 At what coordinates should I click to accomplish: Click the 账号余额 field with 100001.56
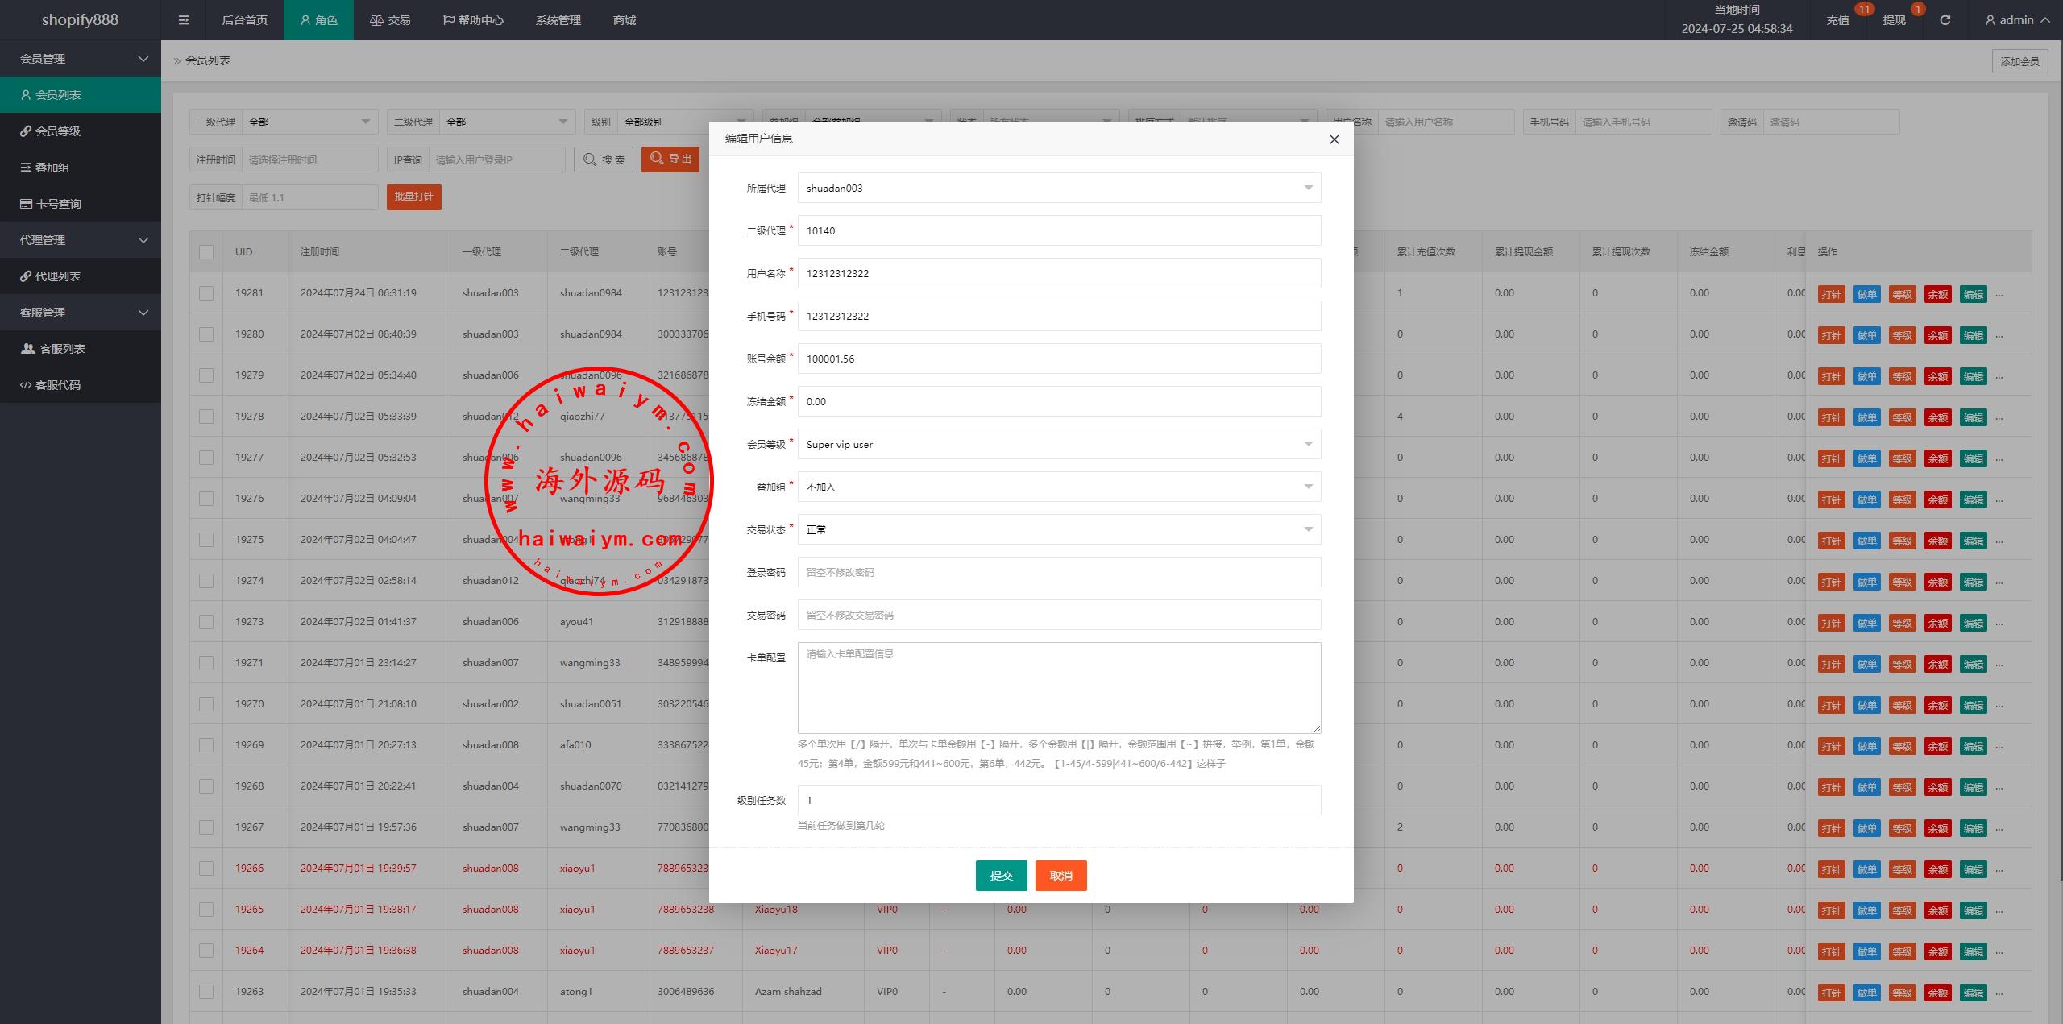(1058, 359)
